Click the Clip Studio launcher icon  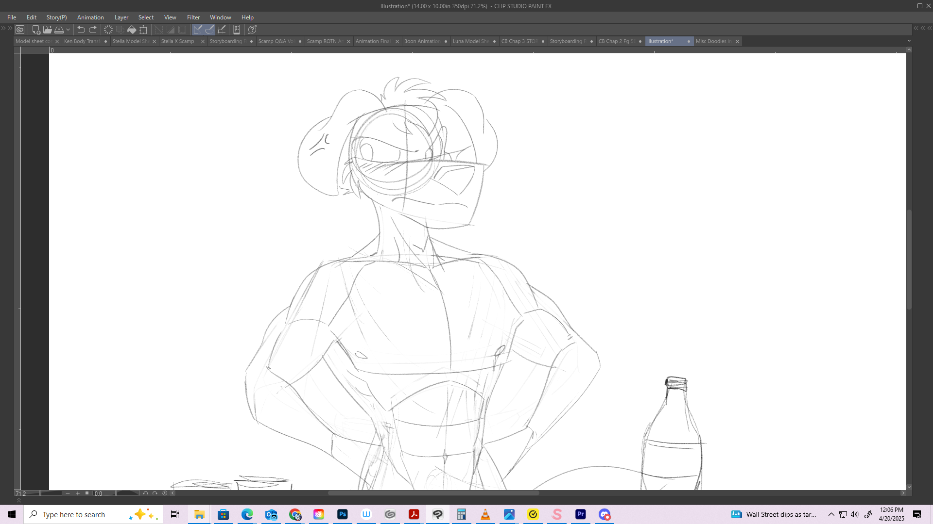20,30
